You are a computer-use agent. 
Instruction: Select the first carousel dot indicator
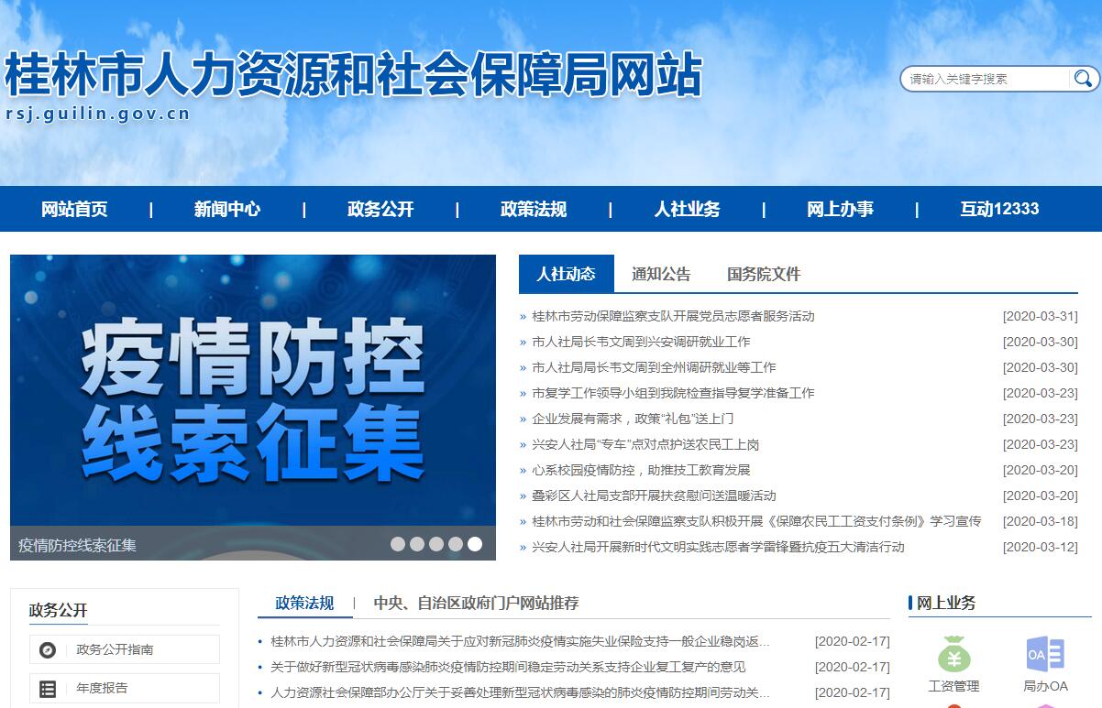pyautogui.click(x=398, y=544)
